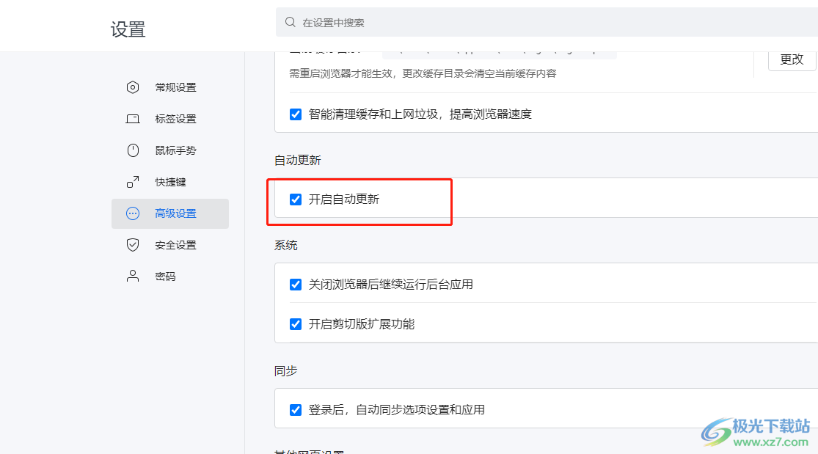
Task: Click the 快捷键 arrow icon in sidebar
Action: [x=133, y=181]
